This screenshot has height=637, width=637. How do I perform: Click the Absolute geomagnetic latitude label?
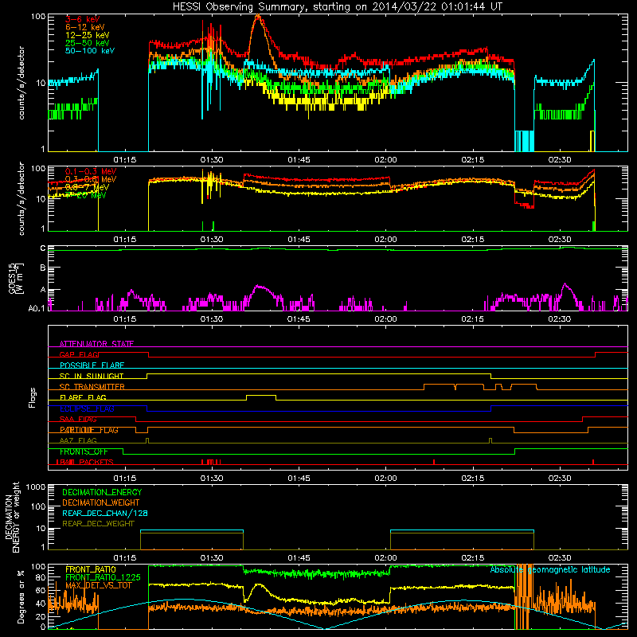tap(550, 570)
